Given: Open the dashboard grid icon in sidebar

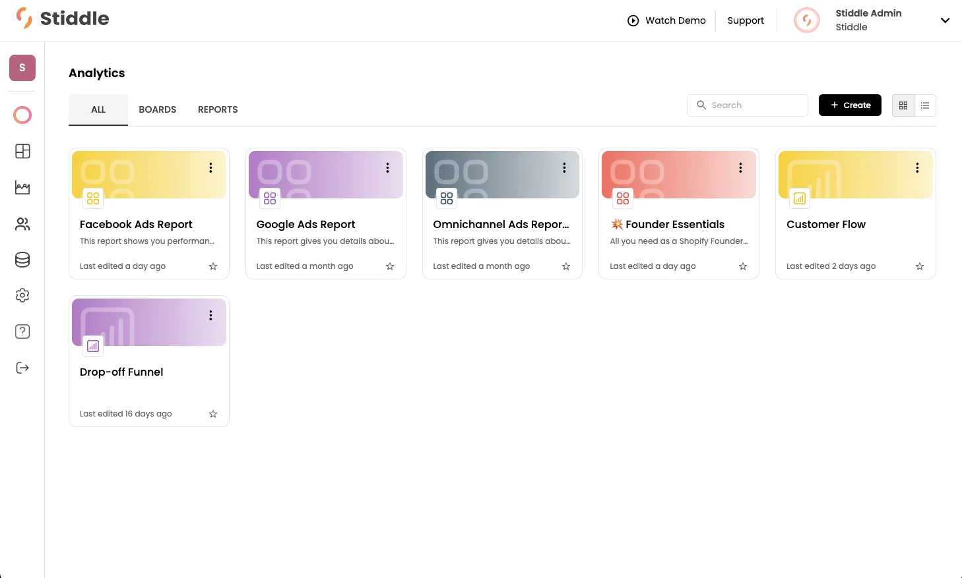Looking at the screenshot, I should (x=22, y=151).
